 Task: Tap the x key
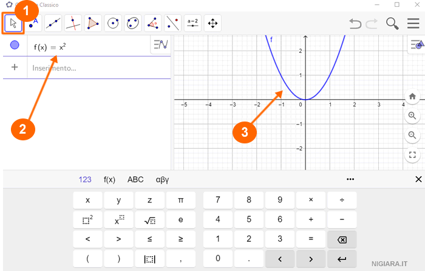click(87, 200)
